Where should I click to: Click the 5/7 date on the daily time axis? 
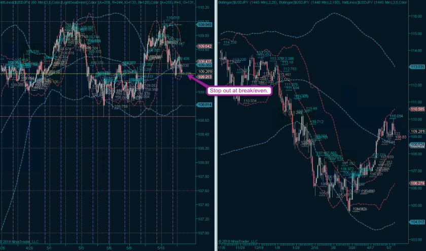[389, 248]
